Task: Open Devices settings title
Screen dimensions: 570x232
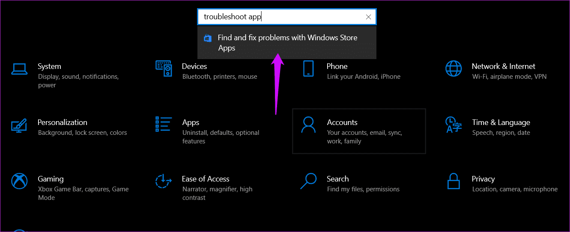Action: click(194, 66)
